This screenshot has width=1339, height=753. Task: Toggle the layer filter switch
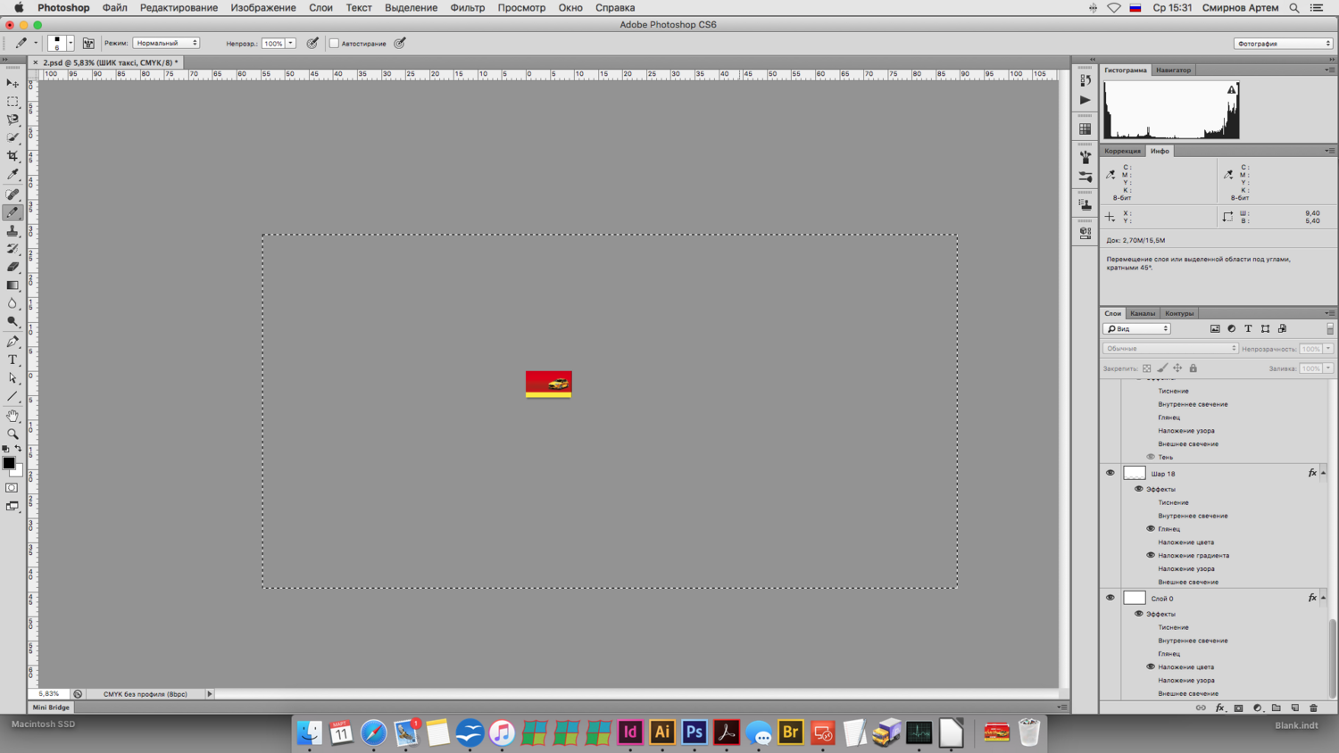coord(1329,329)
